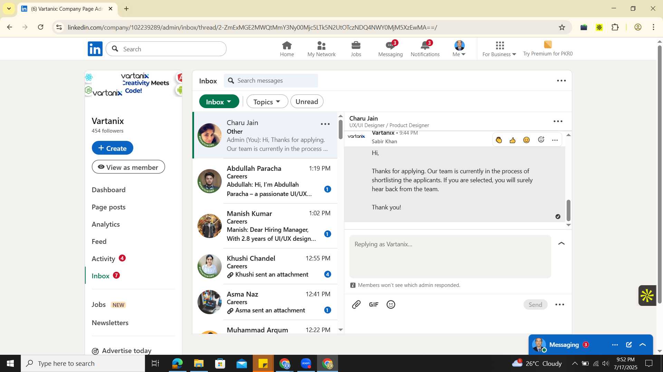The height and width of the screenshot is (372, 663).
Task: Open Jobs from top navigation
Action: (x=356, y=49)
